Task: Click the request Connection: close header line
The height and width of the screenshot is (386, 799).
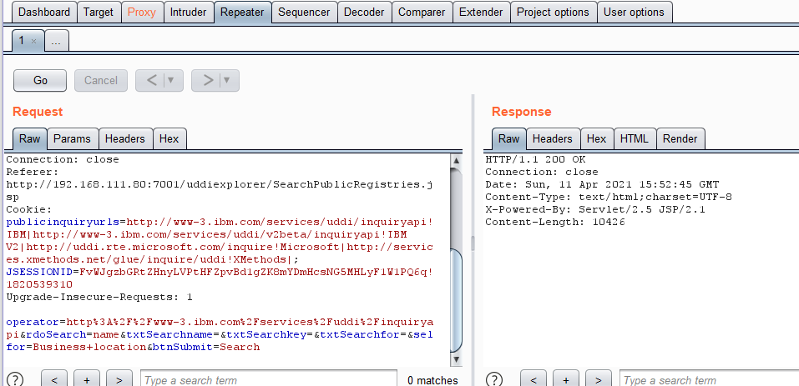Action: [x=62, y=160]
